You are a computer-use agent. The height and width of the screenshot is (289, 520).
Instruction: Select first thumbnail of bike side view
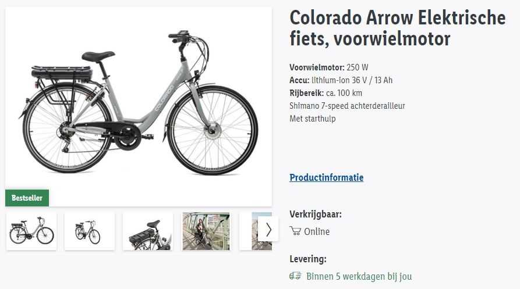(x=31, y=231)
